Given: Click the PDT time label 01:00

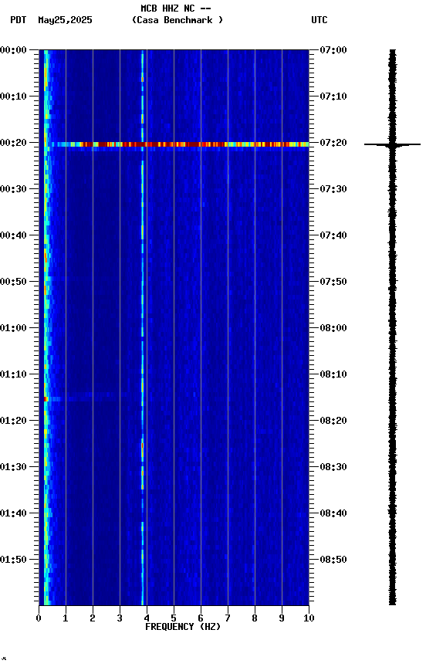Looking at the screenshot, I should pyautogui.click(x=13, y=328).
